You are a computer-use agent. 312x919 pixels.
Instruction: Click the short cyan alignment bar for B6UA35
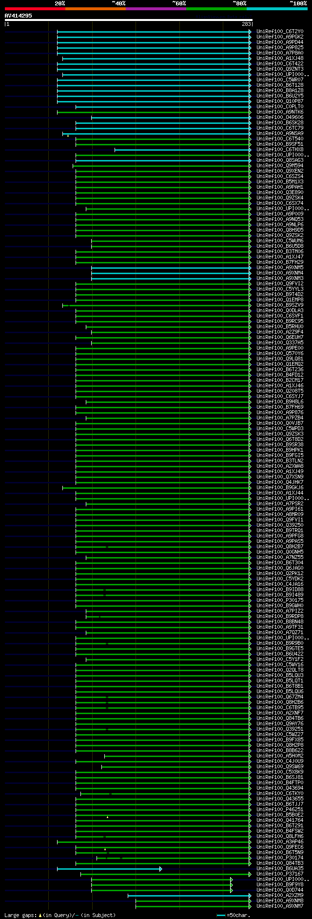click(110, 869)
